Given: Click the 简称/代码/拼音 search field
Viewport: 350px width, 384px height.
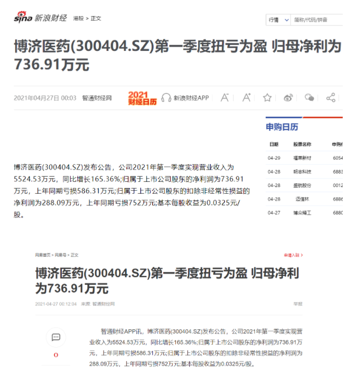Looking at the screenshot, I should [316, 20].
